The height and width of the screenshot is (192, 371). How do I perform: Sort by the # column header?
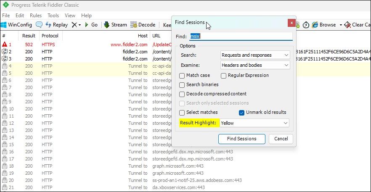pos(9,36)
